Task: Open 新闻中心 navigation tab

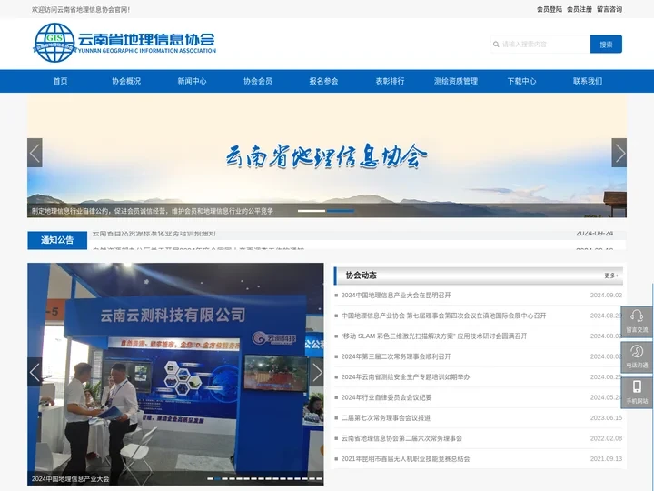Action: click(192, 81)
